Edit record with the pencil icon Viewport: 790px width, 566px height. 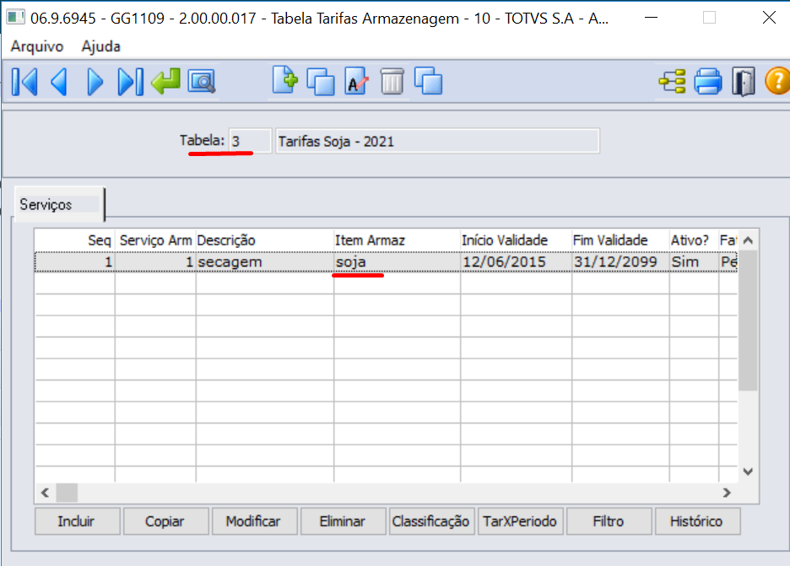pos(357,82)
